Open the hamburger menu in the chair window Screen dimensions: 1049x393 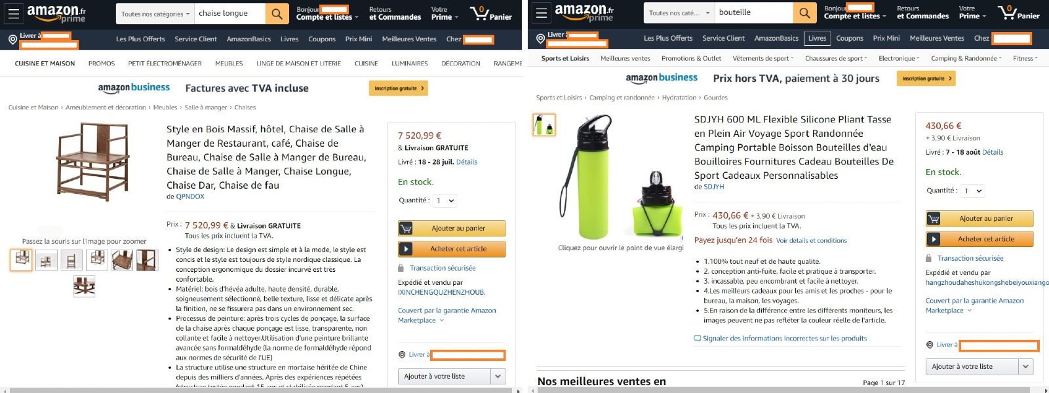tap(13, 13)
